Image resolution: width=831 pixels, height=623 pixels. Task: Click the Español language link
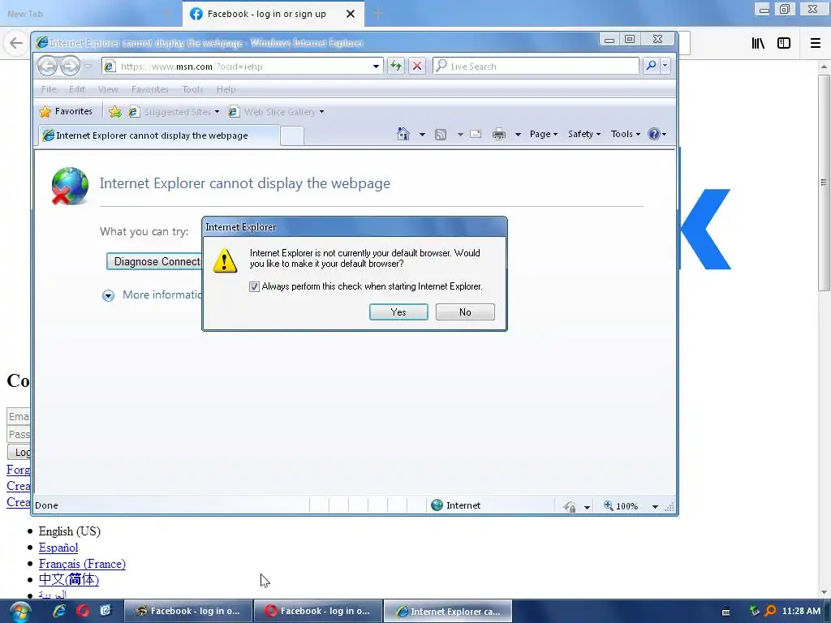click(58, 548)
